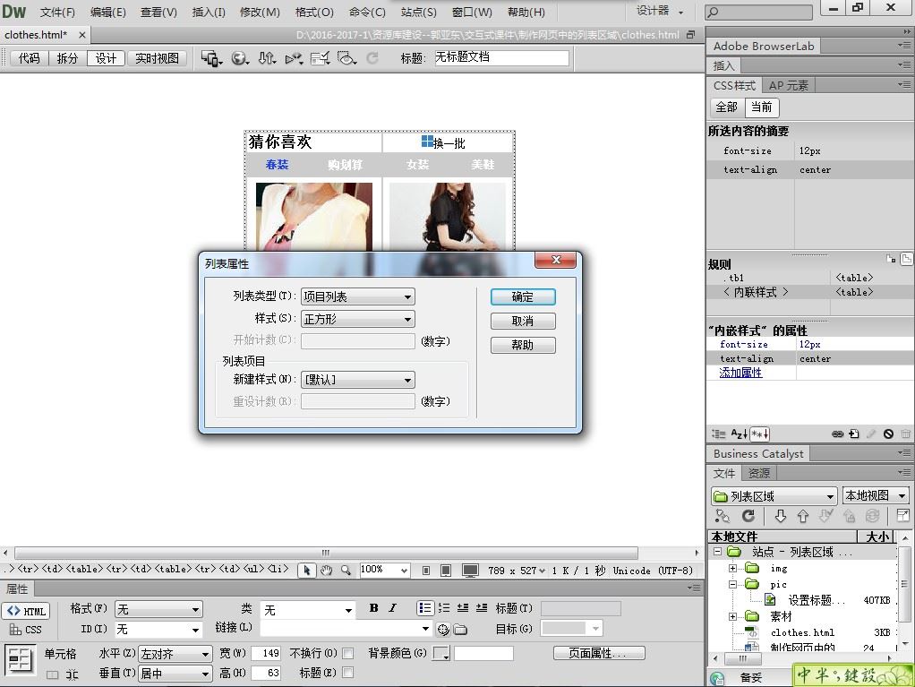Open the 背景颜色 color swatch
This screenshot has height=687, width=915.
point(441,653)
